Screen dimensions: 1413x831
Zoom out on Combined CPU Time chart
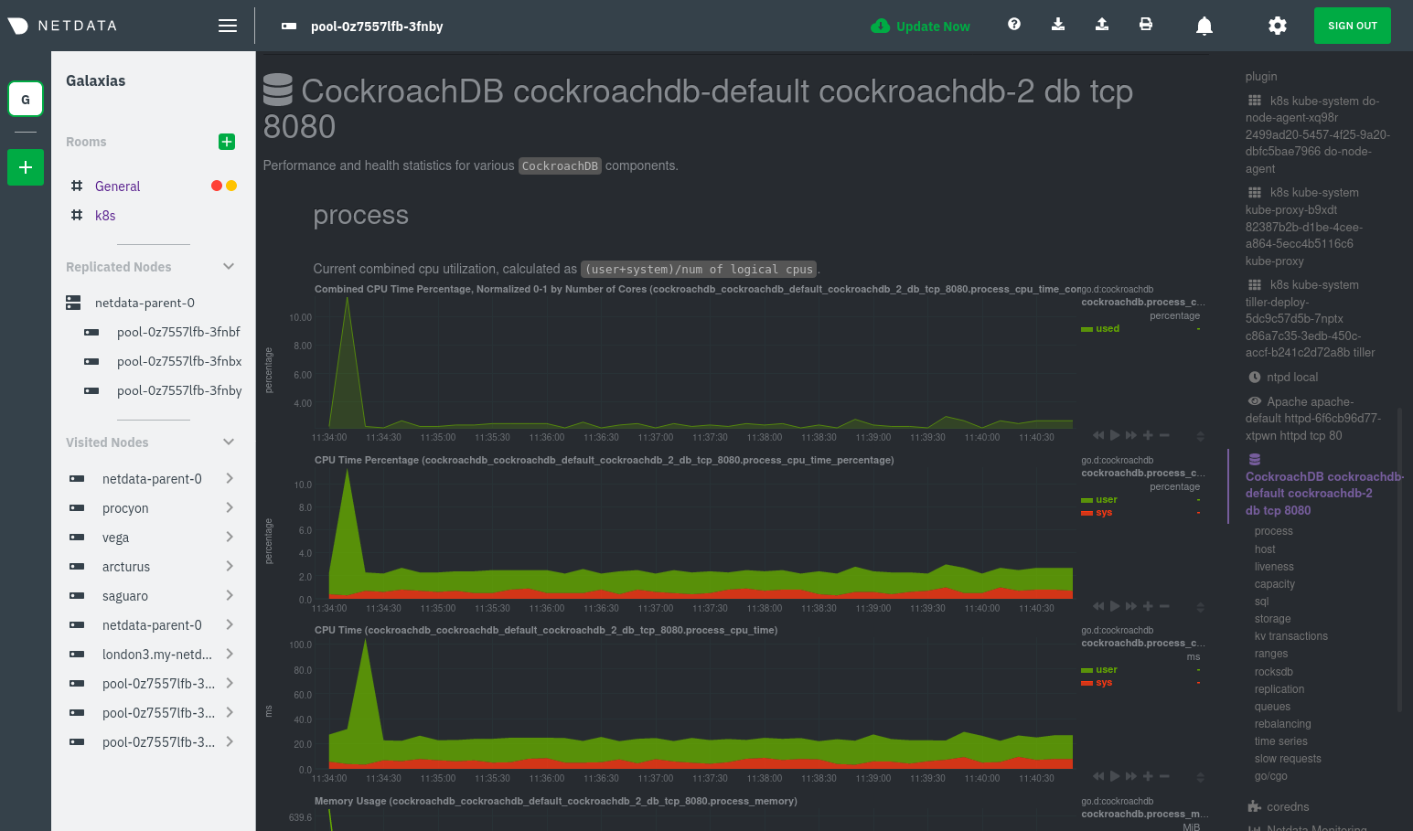[x=1164, y=435]
